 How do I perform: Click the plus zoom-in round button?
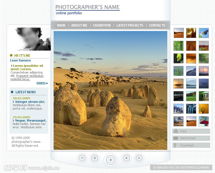coord(95,158)
